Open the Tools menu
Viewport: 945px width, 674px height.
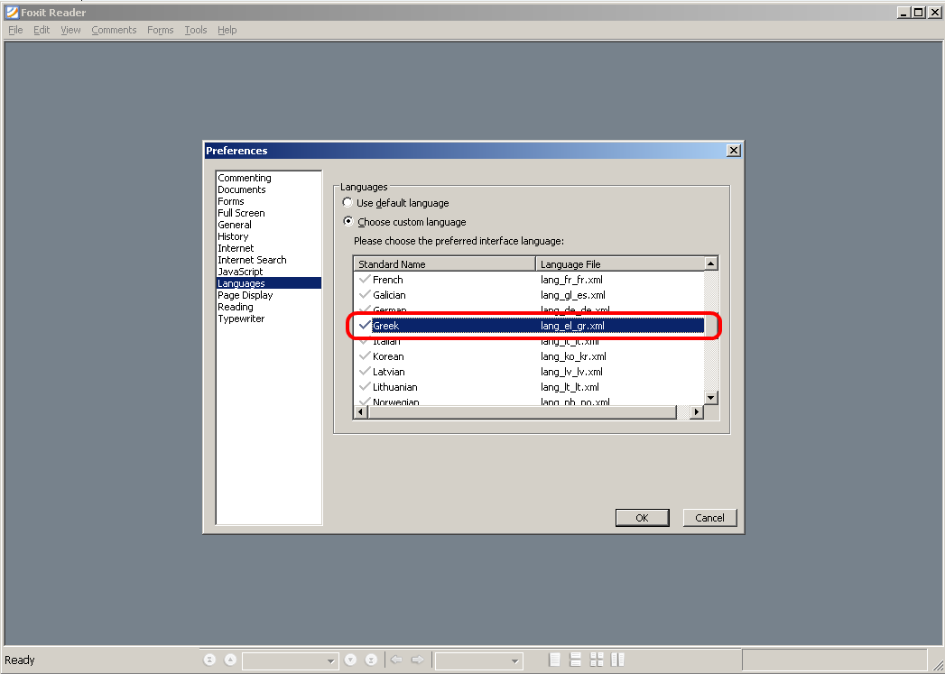tap(196, 30)
